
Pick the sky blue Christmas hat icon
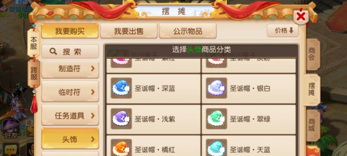click(x=217, y=148)
